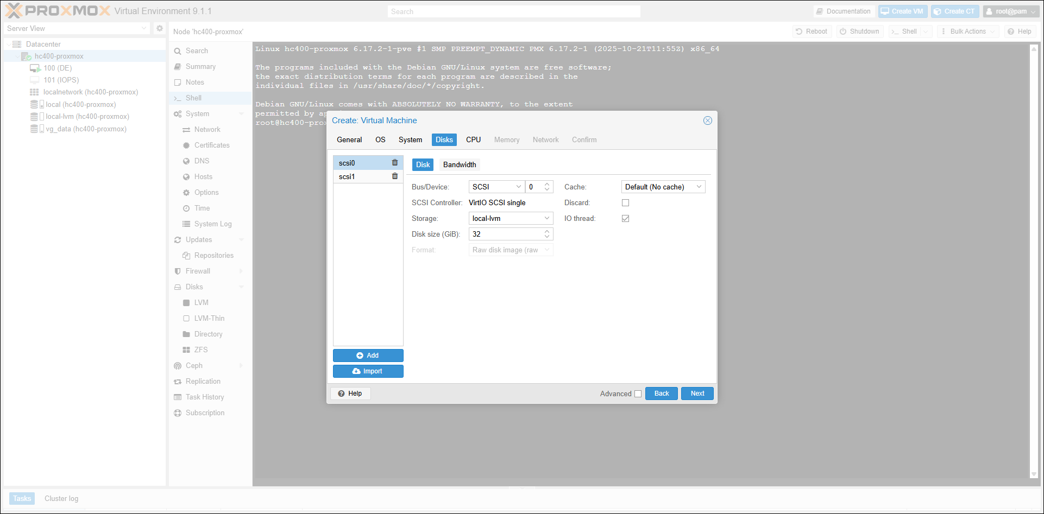Viewport: 1044px width, 514px height.
Task: Select vg_data (hc400-proxmox) storage
Action: (86, 129)
